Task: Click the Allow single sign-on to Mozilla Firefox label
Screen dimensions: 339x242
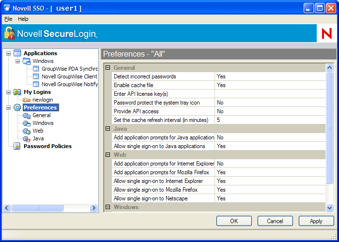Action: [155, 190]
